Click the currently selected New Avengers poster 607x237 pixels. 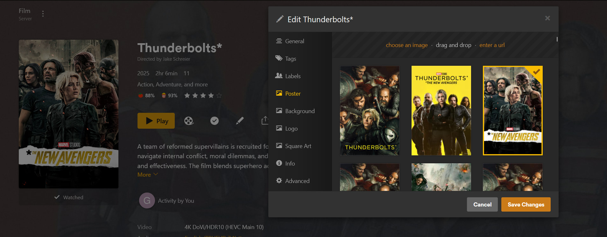pyautogui.click(x=513, y=111)
